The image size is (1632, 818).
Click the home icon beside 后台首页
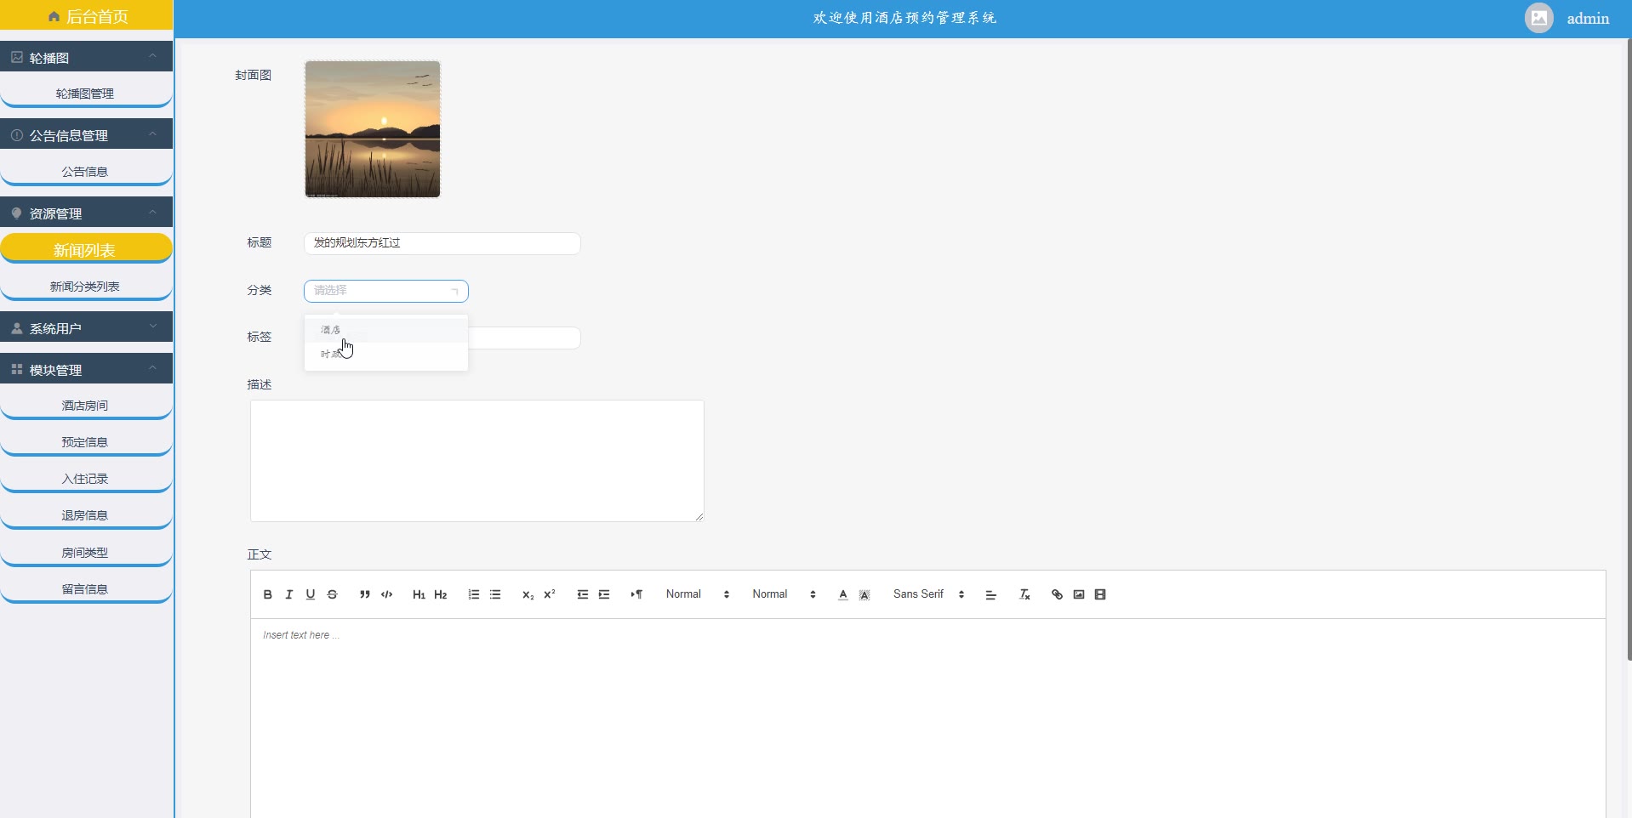pos(54,17)
